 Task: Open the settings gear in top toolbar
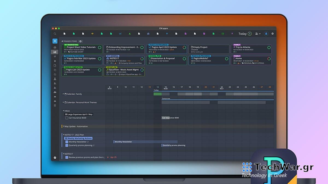[272, 34]
